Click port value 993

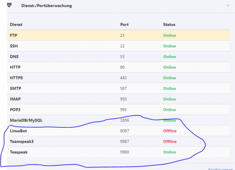(123, 99)
